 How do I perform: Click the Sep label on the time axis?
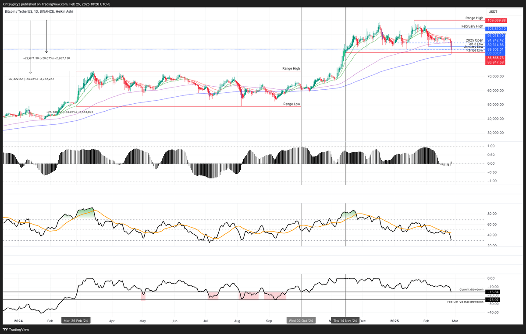[269, 320]
